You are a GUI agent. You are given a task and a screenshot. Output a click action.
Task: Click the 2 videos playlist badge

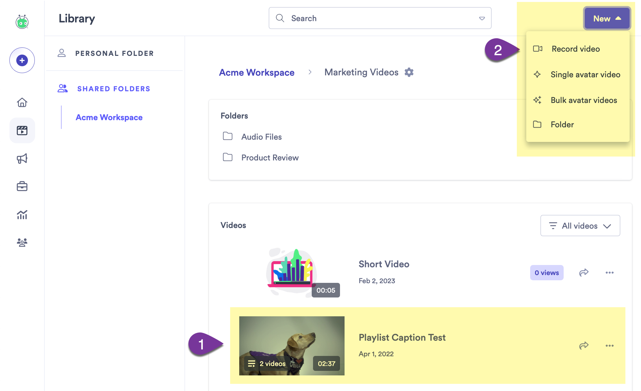coord(267,364)
